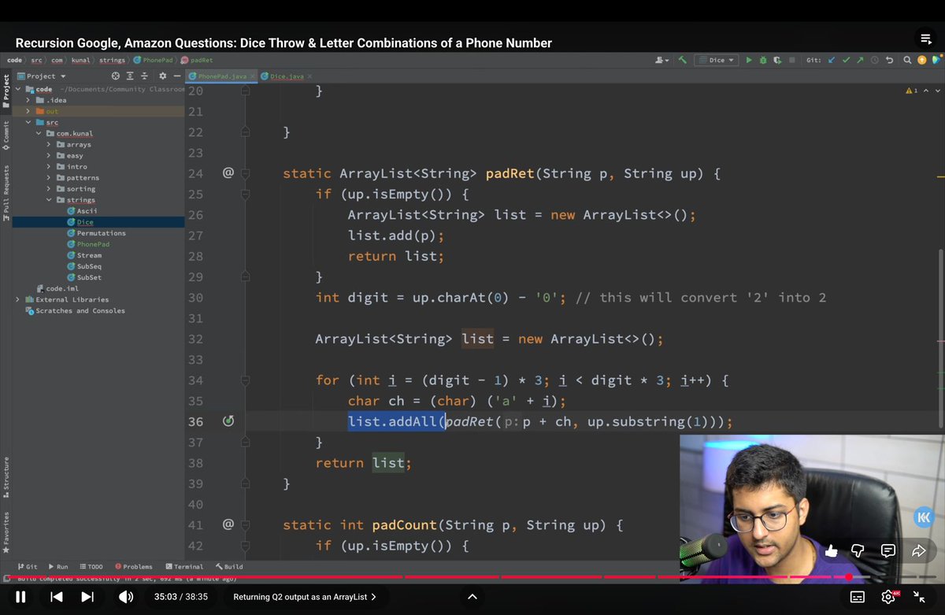Open the Run tool window tab
The height and width of the screenshot is (615, 945).
point(58,566)
